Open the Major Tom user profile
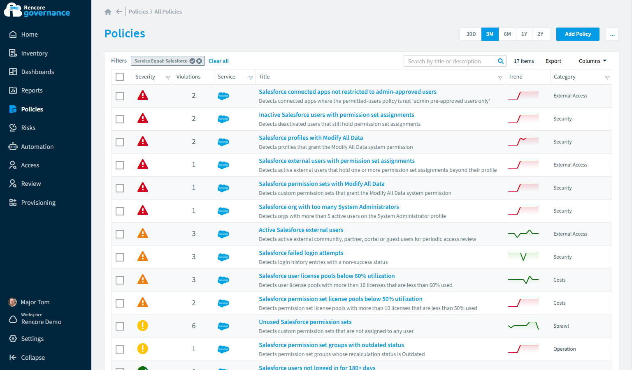The width and height of the screenshot is (632, 370). 29,302
